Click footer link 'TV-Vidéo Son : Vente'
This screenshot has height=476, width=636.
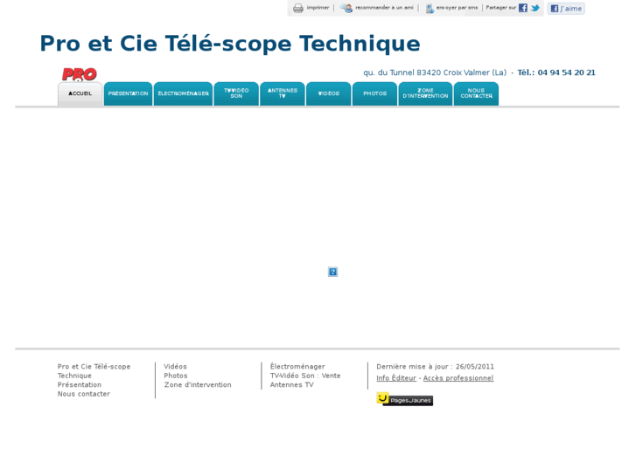(x=305, y=376)
